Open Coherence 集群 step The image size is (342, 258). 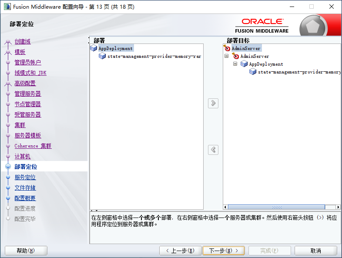(33, 146)
